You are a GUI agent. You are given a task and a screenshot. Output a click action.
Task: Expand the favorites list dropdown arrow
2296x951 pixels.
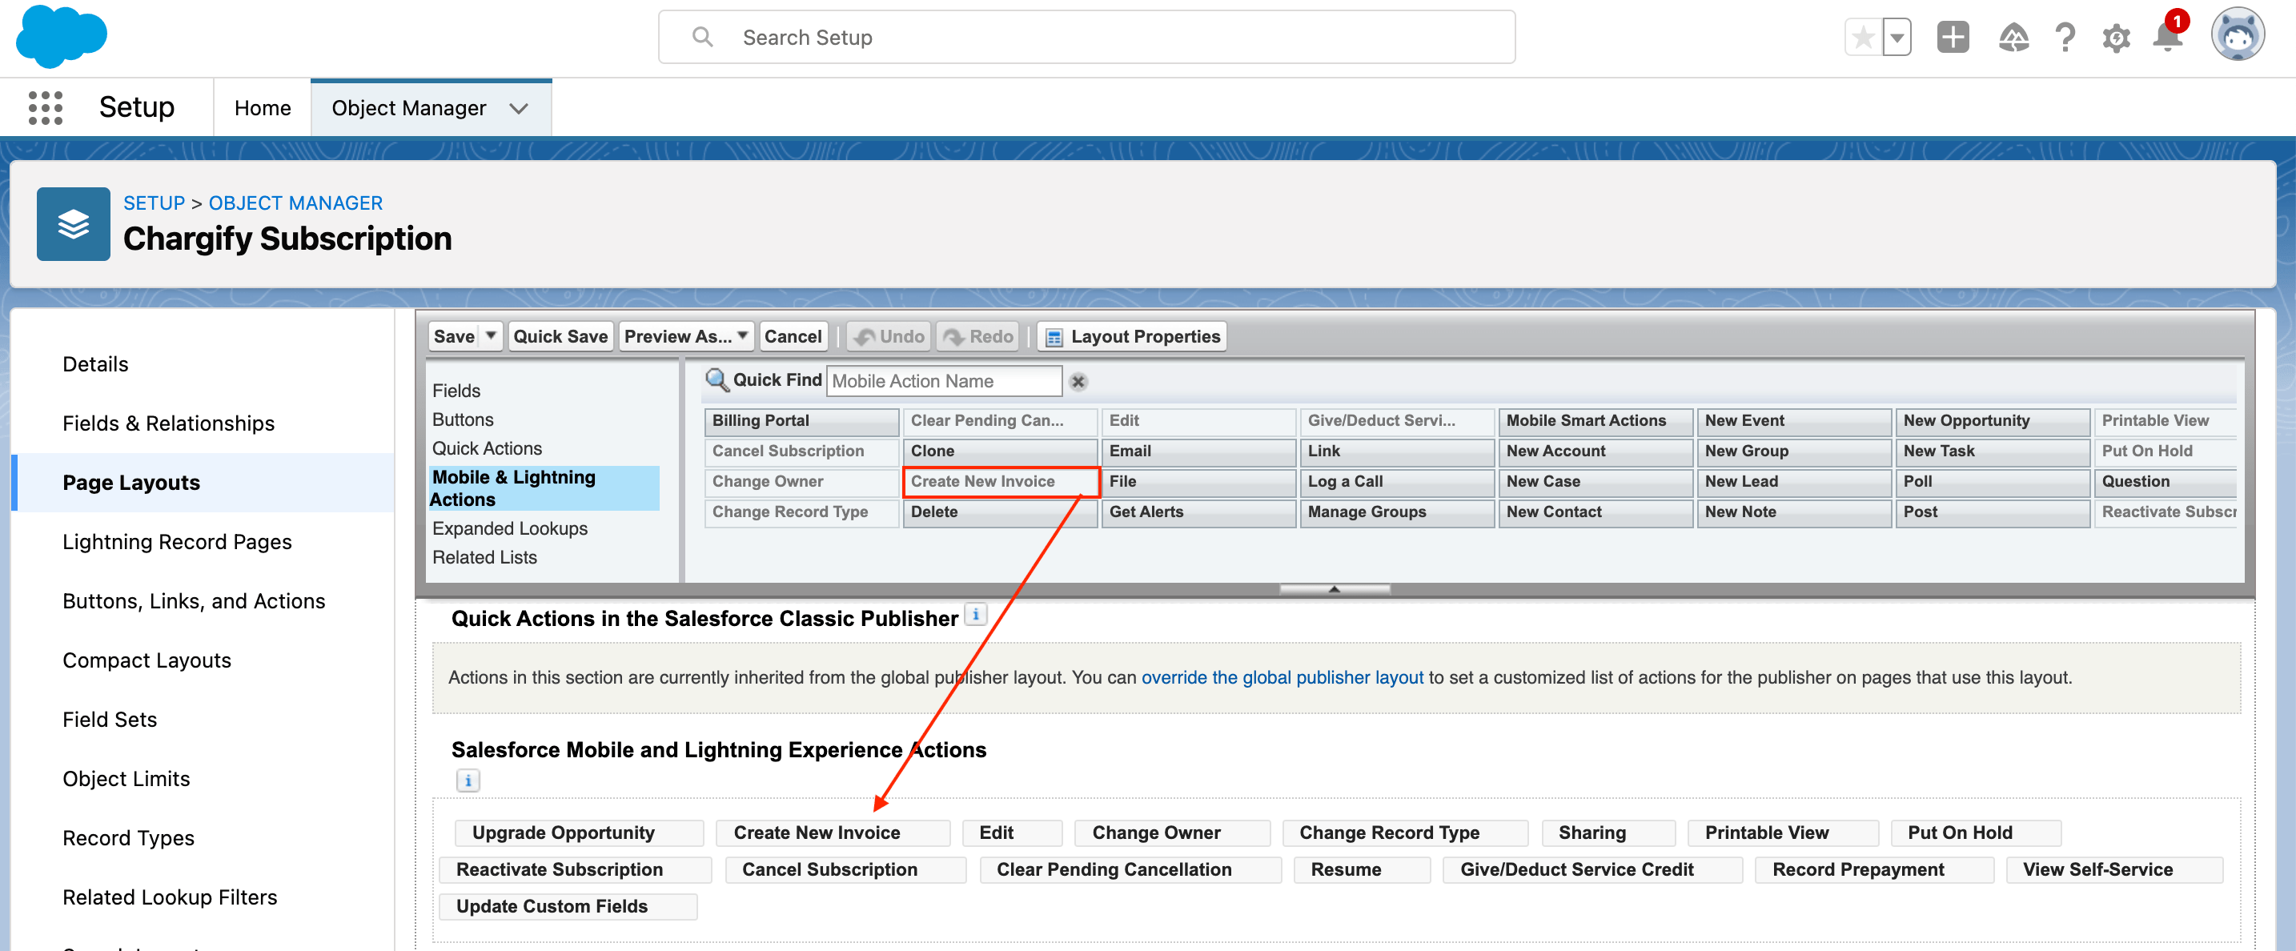[x=1897, y=38]
